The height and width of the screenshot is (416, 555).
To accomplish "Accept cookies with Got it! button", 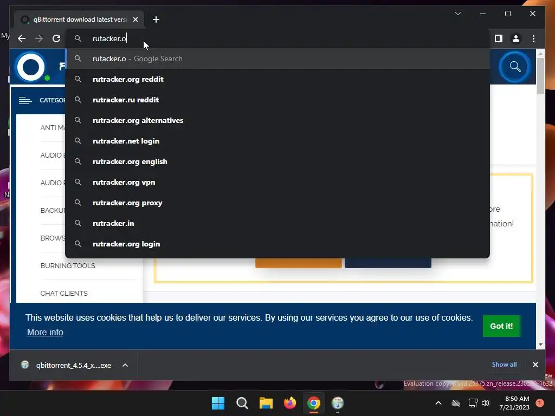I will tap(501, 326).
